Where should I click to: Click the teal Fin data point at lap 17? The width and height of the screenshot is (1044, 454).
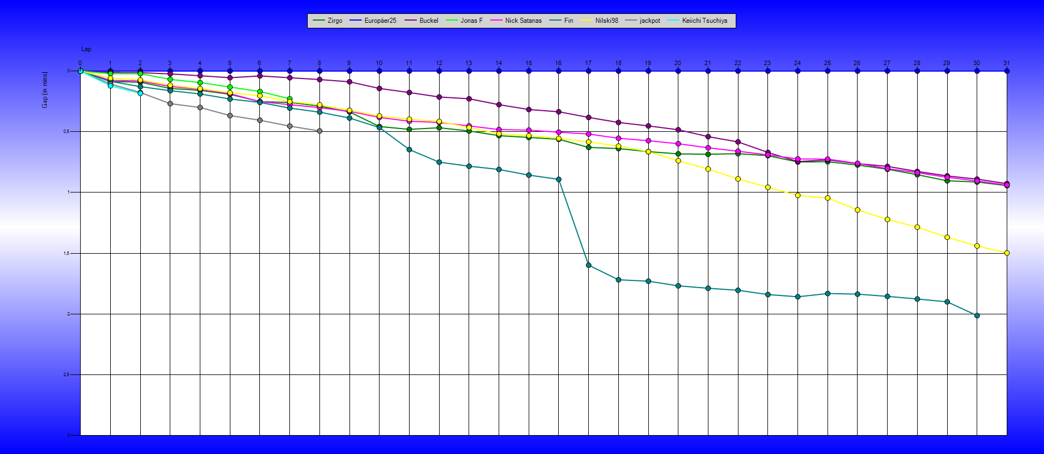tap(589, 265)
